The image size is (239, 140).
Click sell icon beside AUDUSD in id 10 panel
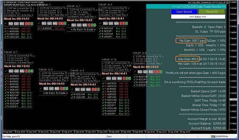(106, 86)
